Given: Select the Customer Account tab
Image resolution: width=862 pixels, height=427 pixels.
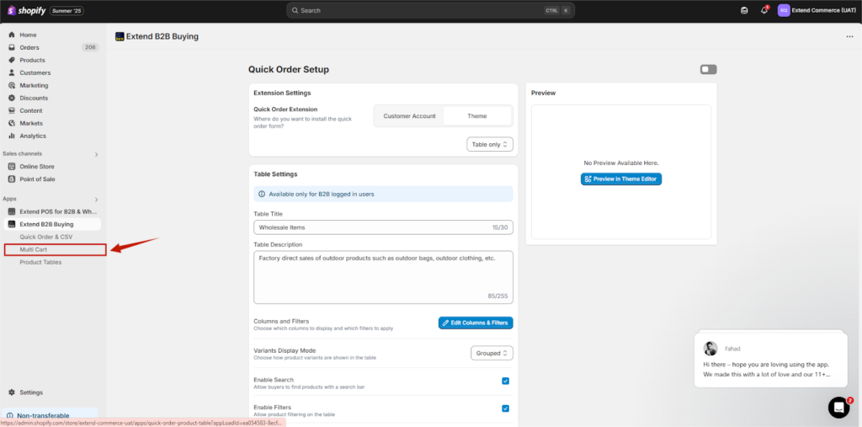Looking at the screenshot, I should [409, 116].
